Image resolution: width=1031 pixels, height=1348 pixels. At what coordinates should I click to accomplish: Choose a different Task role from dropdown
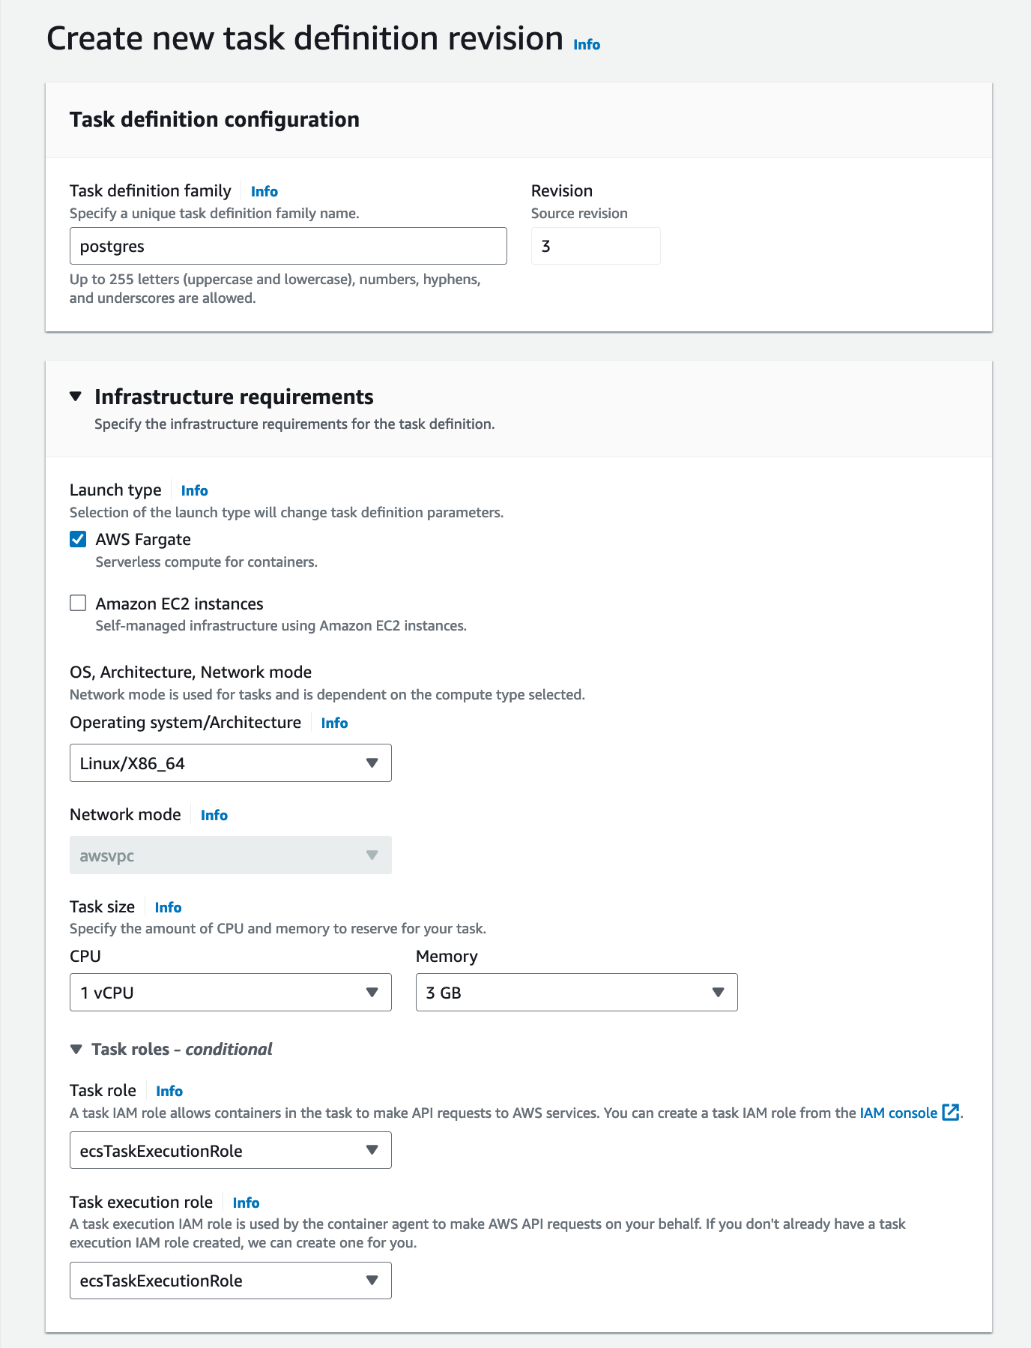click(230, 1151)
